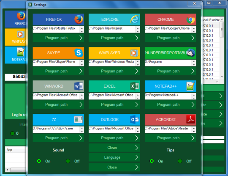Click the Skype icon in Settings

[79, 53]
